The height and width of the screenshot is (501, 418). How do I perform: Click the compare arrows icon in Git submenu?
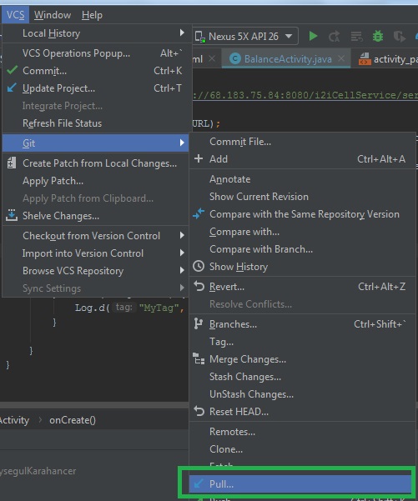click(199, 213)
